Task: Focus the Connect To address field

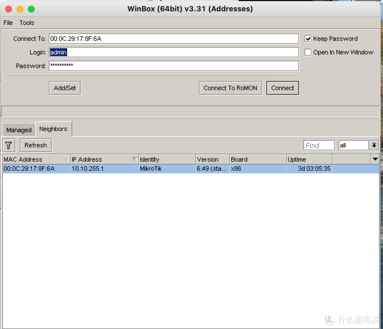Action: tap(174, 39)
